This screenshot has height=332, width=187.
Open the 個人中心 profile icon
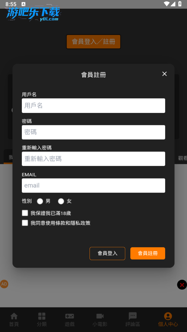pyautogui.click(x=168, y=316)
